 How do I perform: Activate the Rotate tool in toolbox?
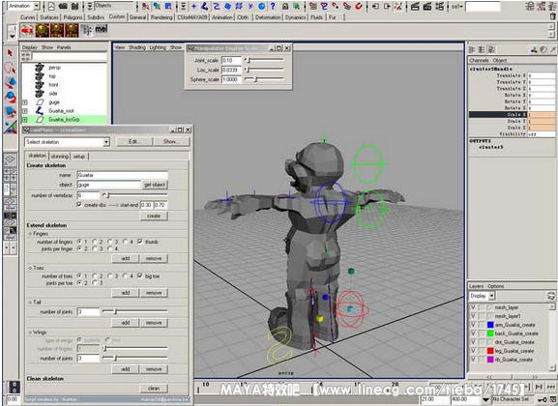click(10, 97)
